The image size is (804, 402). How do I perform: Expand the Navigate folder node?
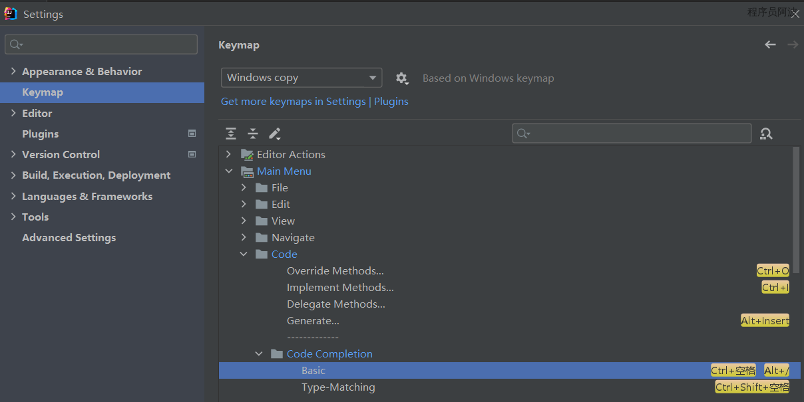tap(244, 237)
